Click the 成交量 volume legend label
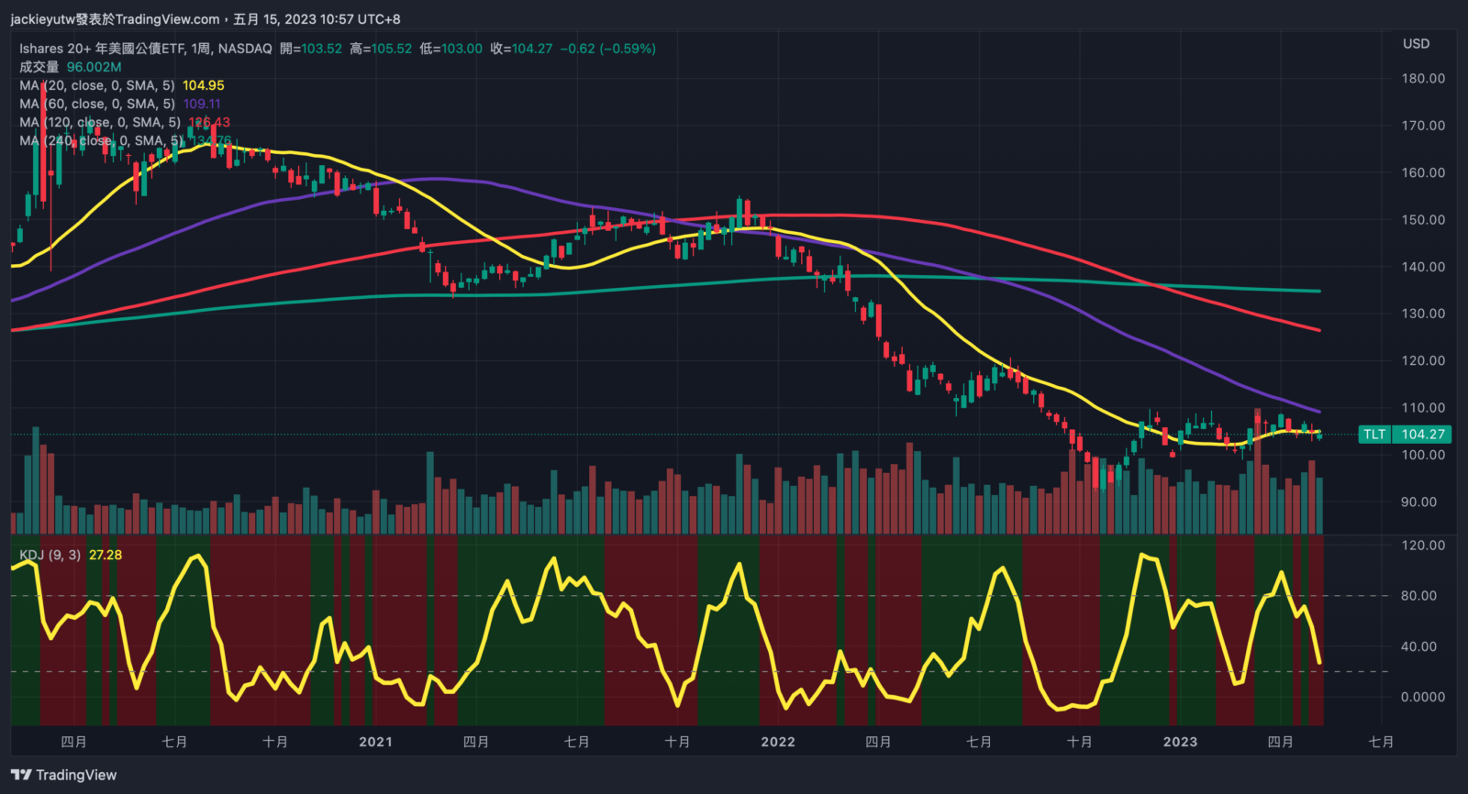 39,67
